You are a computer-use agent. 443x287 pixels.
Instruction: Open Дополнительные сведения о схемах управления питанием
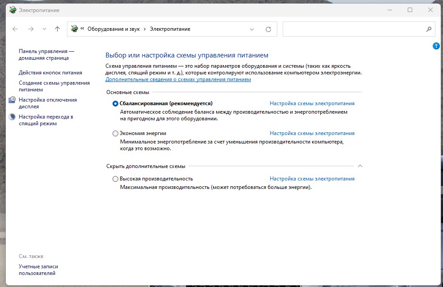tap(178, 79)
